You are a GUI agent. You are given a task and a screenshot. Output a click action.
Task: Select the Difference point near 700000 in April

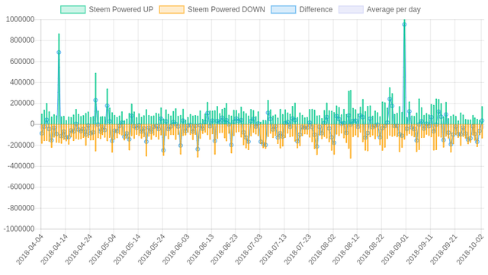click(x=59, y=53)
